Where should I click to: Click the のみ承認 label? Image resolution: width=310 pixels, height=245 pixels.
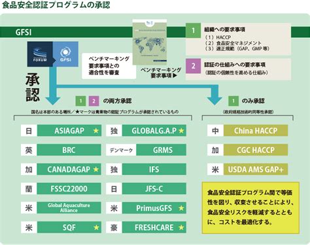click(x=253, y=101)
